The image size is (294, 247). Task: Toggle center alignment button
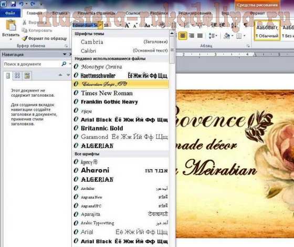tap(183, 36)
